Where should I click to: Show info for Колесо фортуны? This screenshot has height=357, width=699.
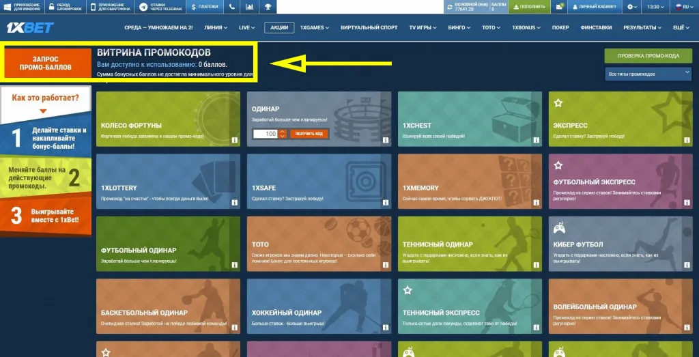[235, 140]
